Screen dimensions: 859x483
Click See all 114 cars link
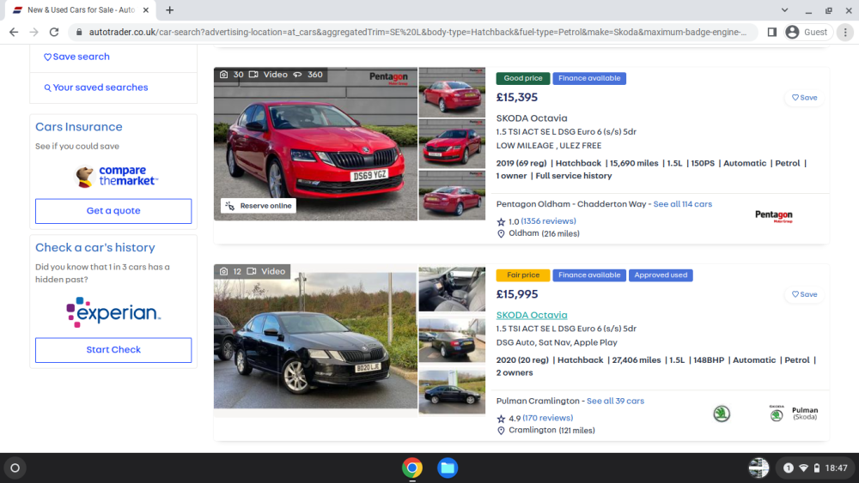[x=683, y=204]
